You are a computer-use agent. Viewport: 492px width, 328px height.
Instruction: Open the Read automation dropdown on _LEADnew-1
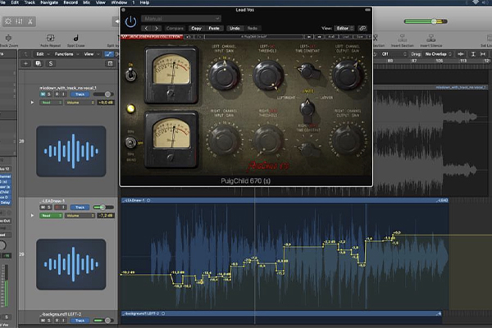click(x=51, y=216)
